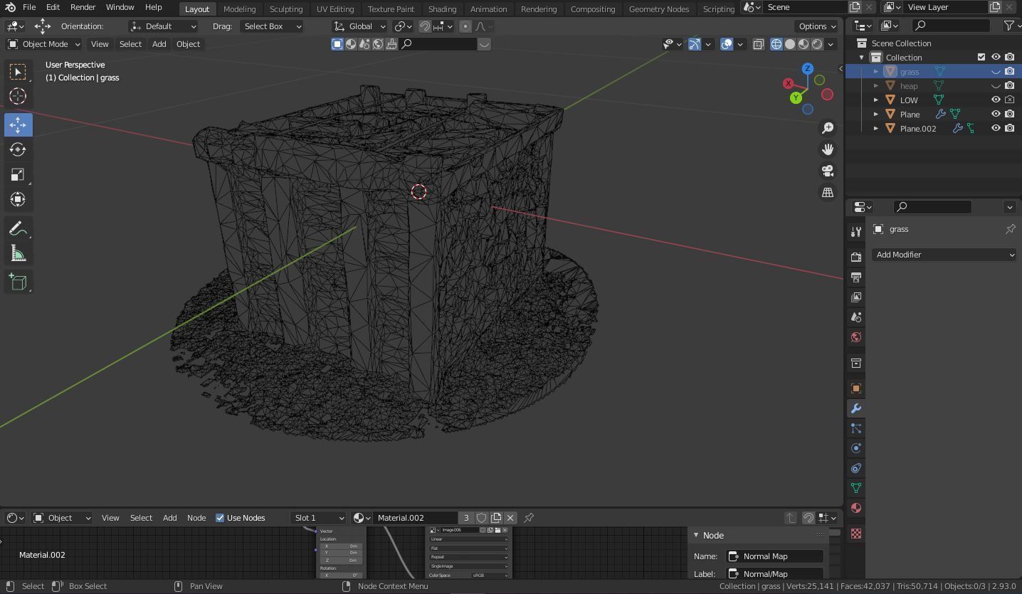Switch to UV Editing workspace tab
This screenshot has height=594, width=1022.
(x=335, y=9)
